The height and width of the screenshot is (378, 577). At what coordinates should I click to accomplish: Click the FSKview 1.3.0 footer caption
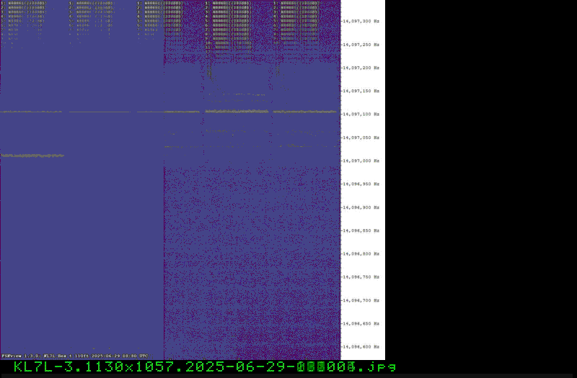click(x=75, y=356)
